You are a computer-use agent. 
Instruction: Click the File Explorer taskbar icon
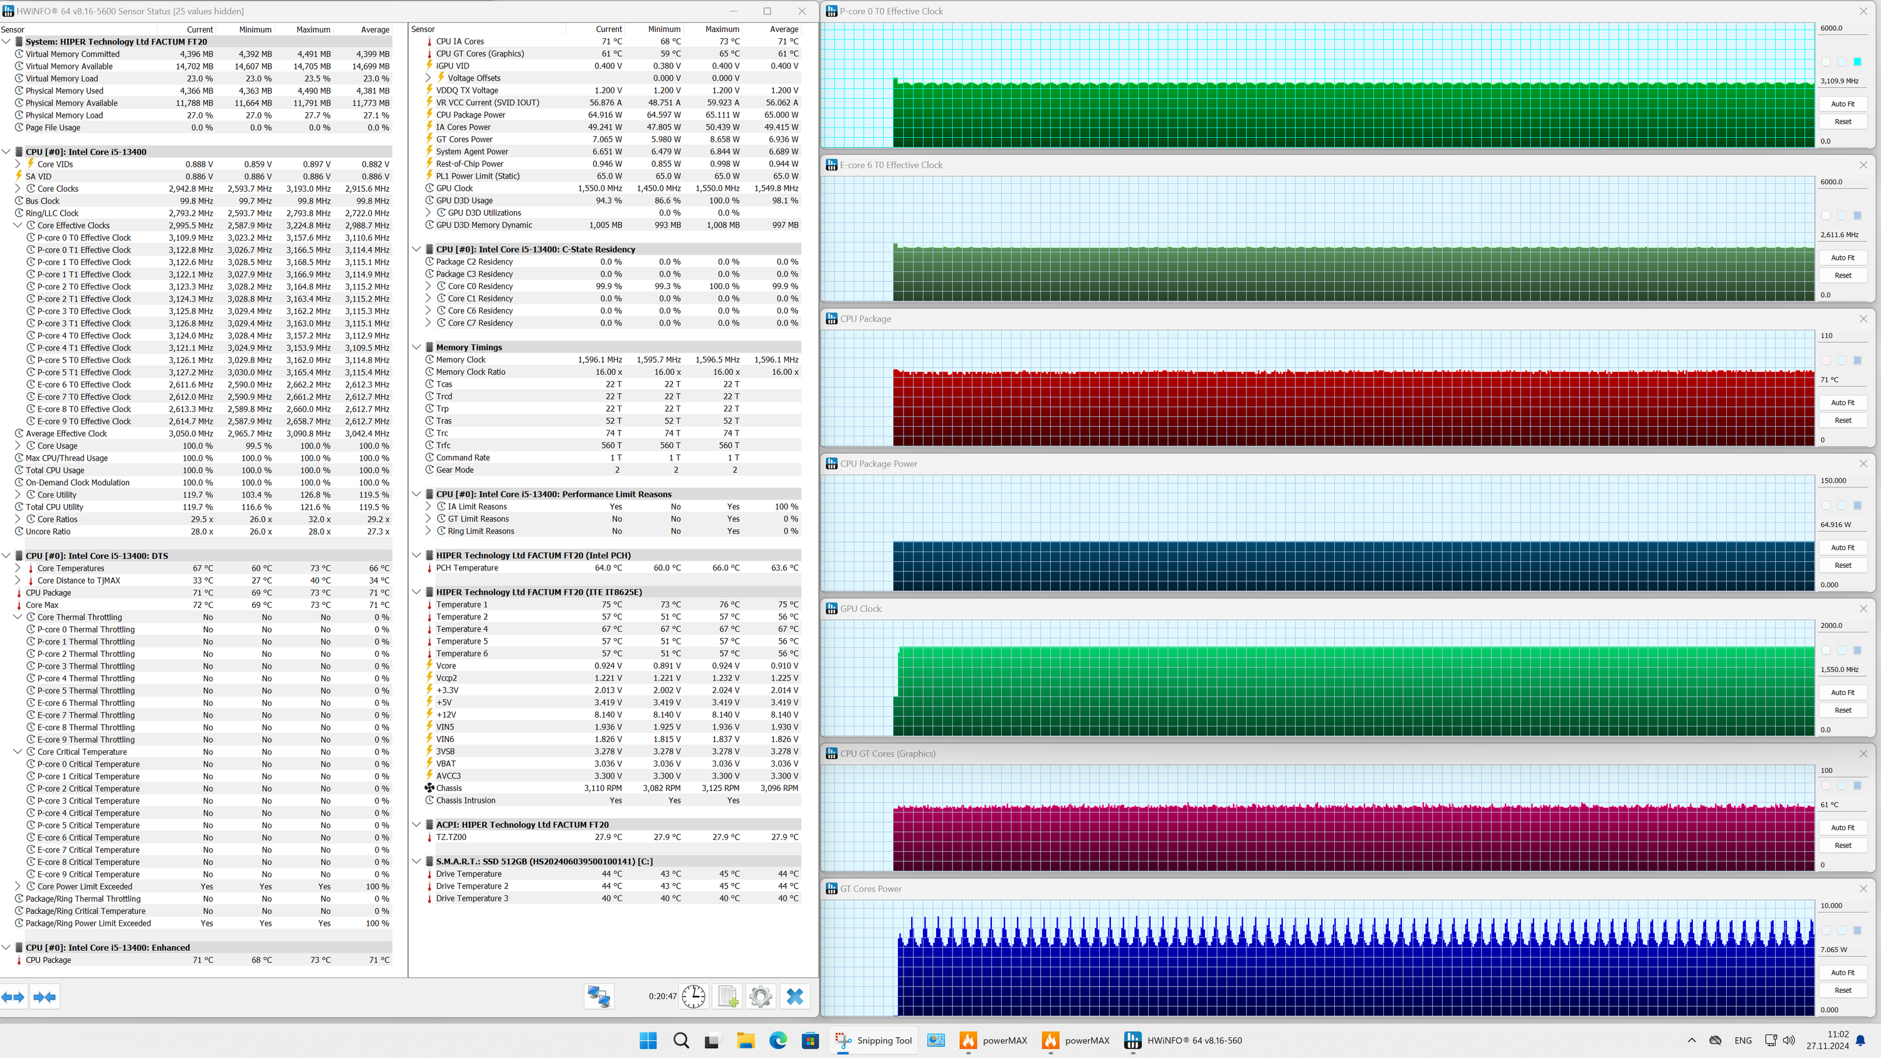click(745, 1040)
